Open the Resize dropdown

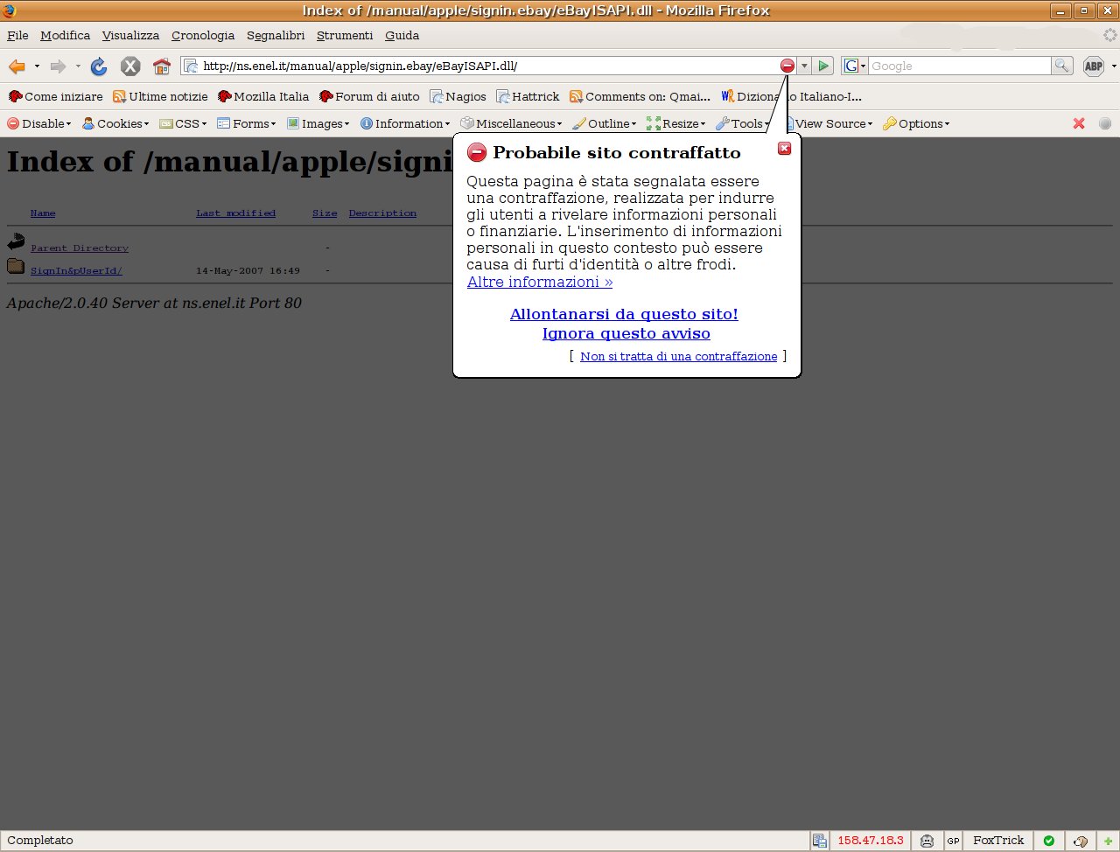(x=676, y=123)
